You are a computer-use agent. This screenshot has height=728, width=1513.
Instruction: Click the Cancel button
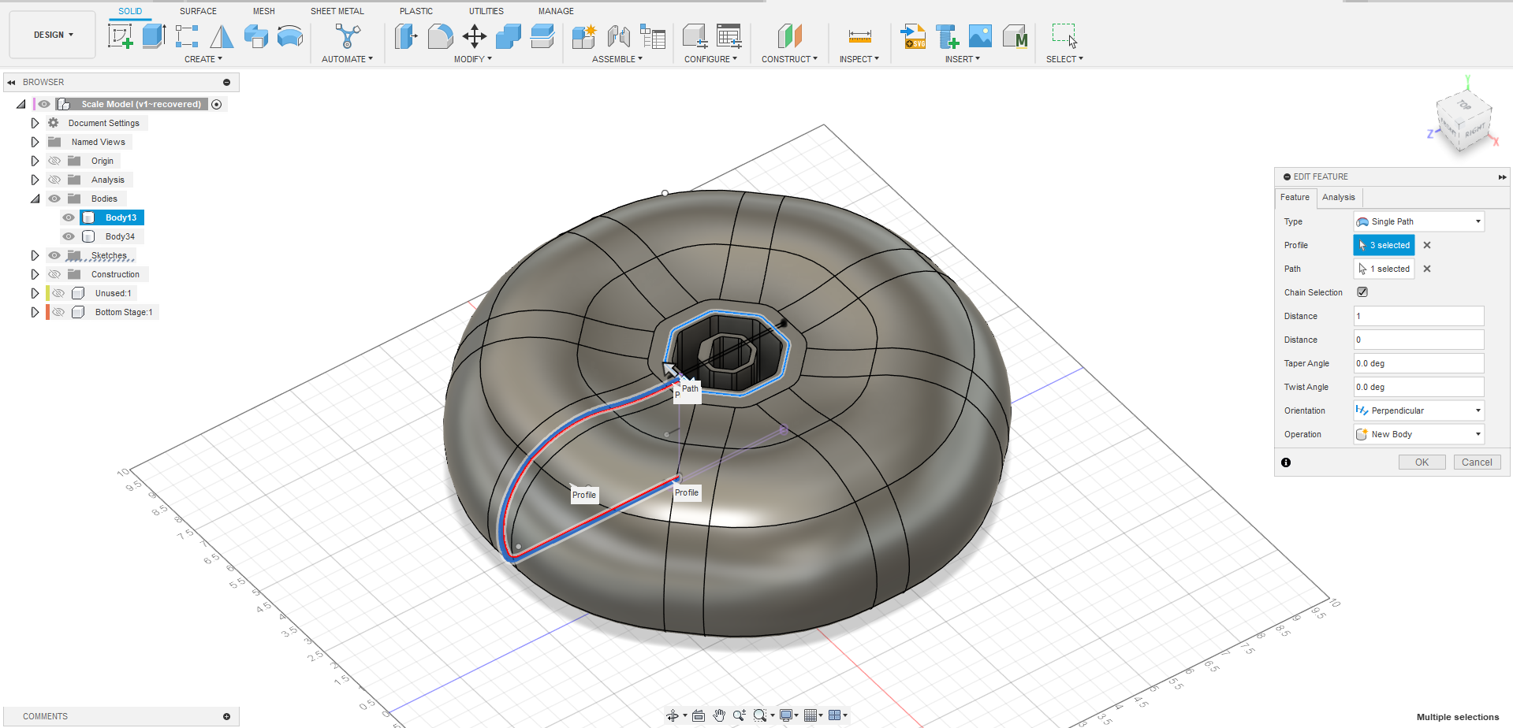tap(1477, 462)
